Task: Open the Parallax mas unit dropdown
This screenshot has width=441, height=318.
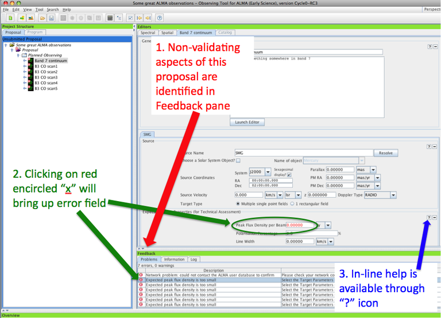Action: 373,170
